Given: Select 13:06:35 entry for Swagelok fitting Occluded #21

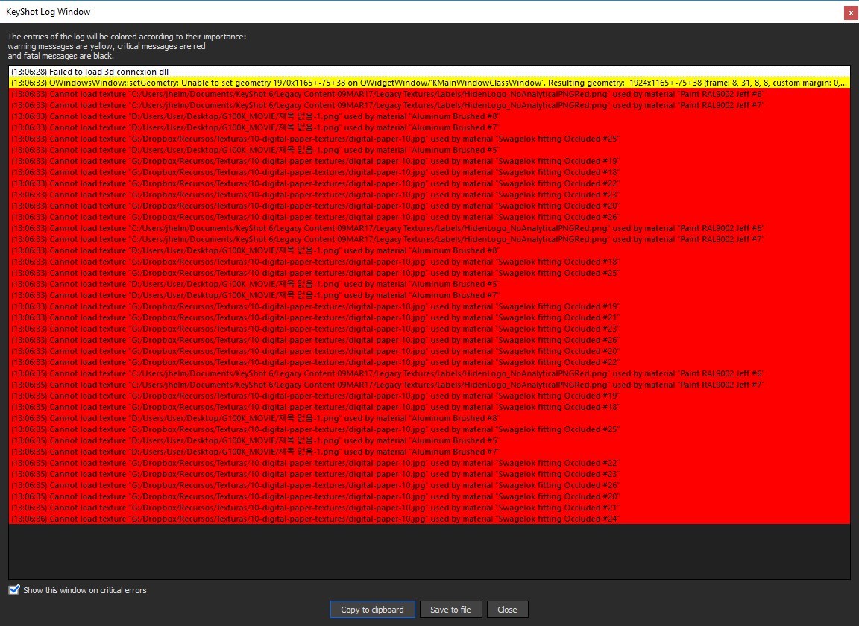Looking at the screenshot, I should coord(429,508).
